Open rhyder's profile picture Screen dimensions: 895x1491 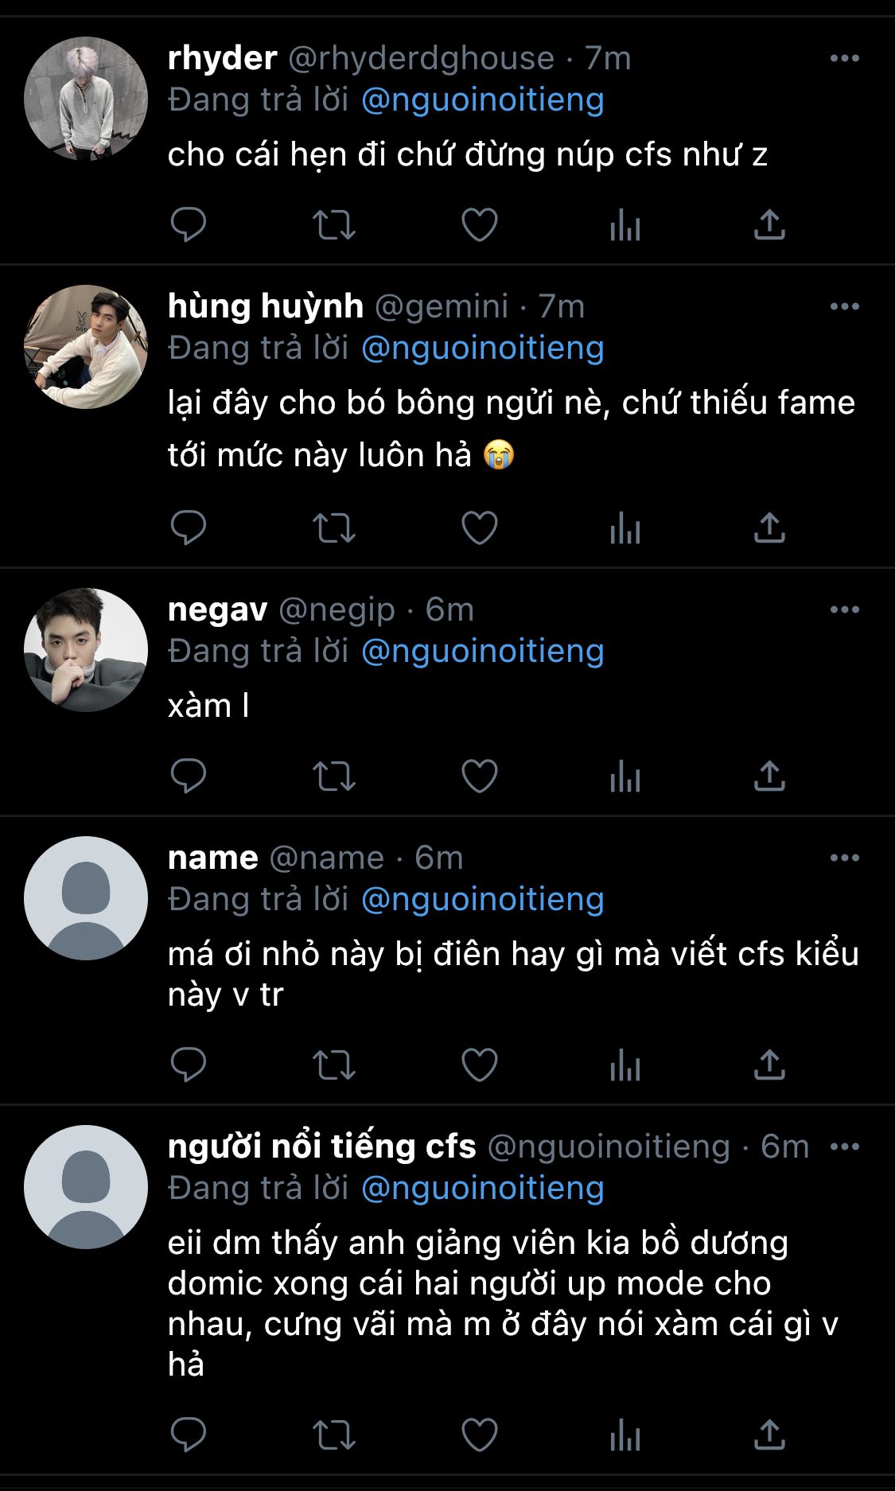[x=86, y=99]
